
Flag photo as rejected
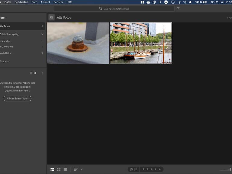136,169
